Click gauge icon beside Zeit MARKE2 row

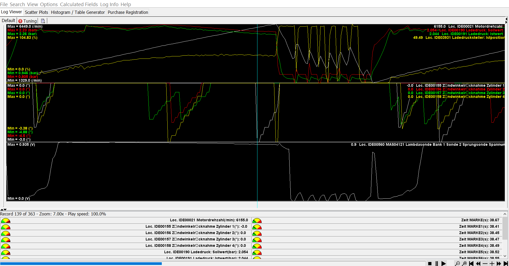coord(257,233)
